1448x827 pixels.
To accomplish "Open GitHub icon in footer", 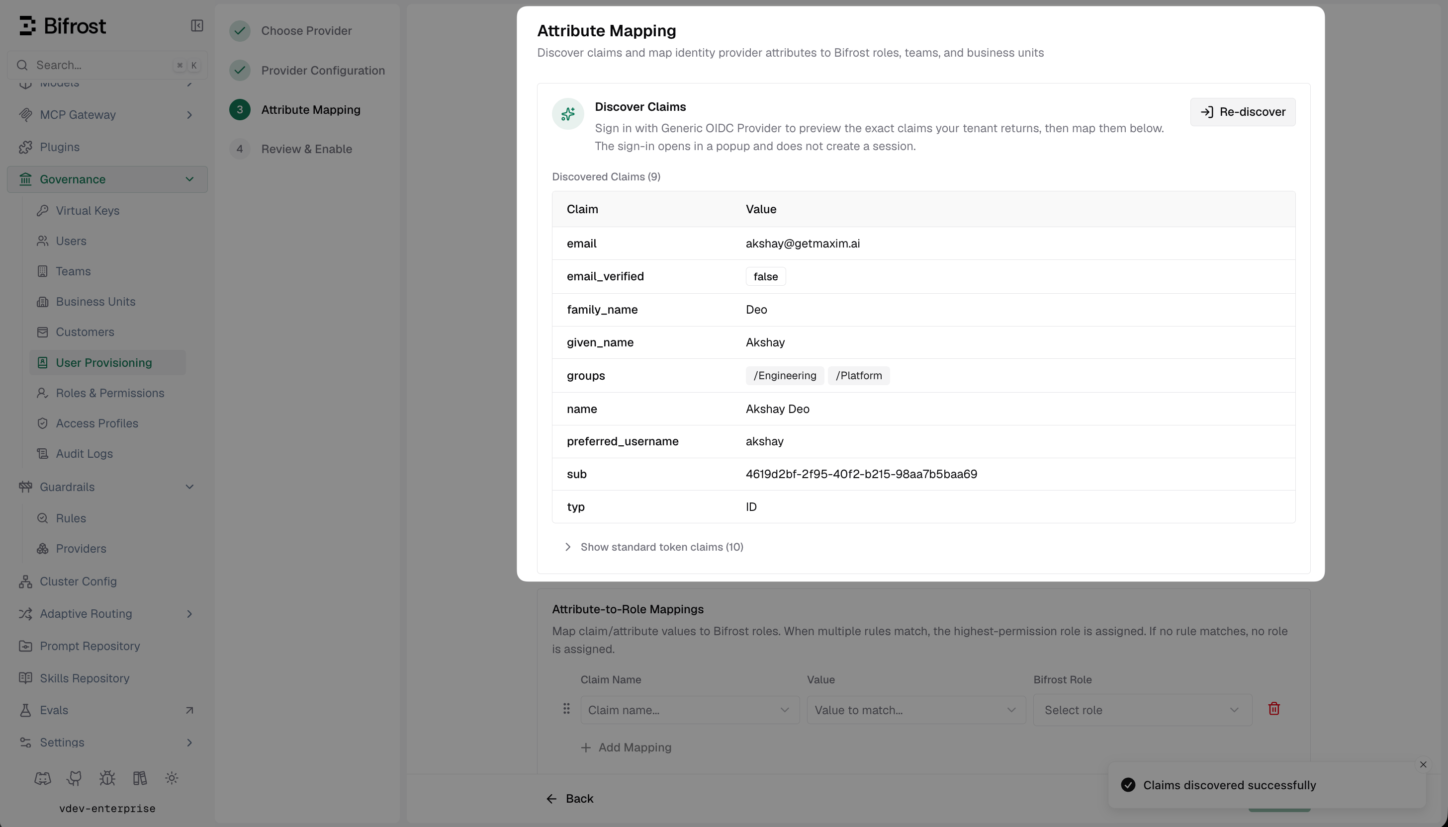I will point(75,778).
